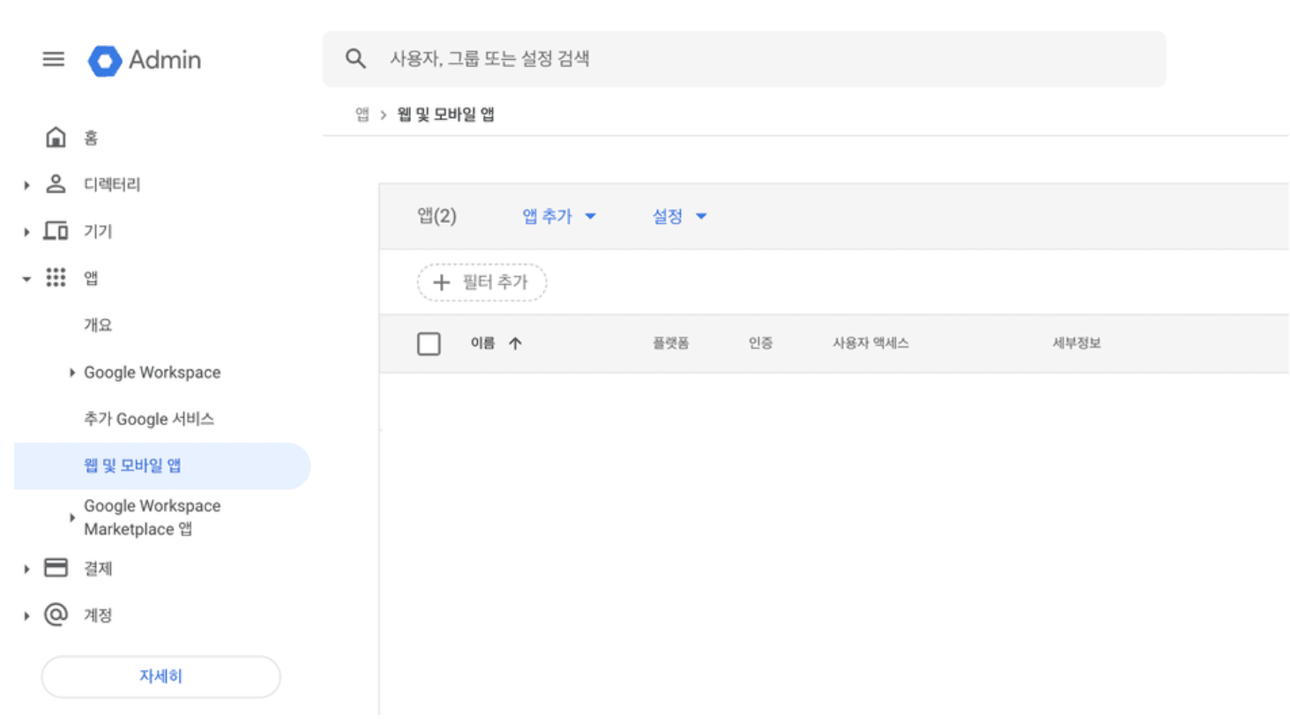Check the select-all checkbox in app list

click(429, 343)
